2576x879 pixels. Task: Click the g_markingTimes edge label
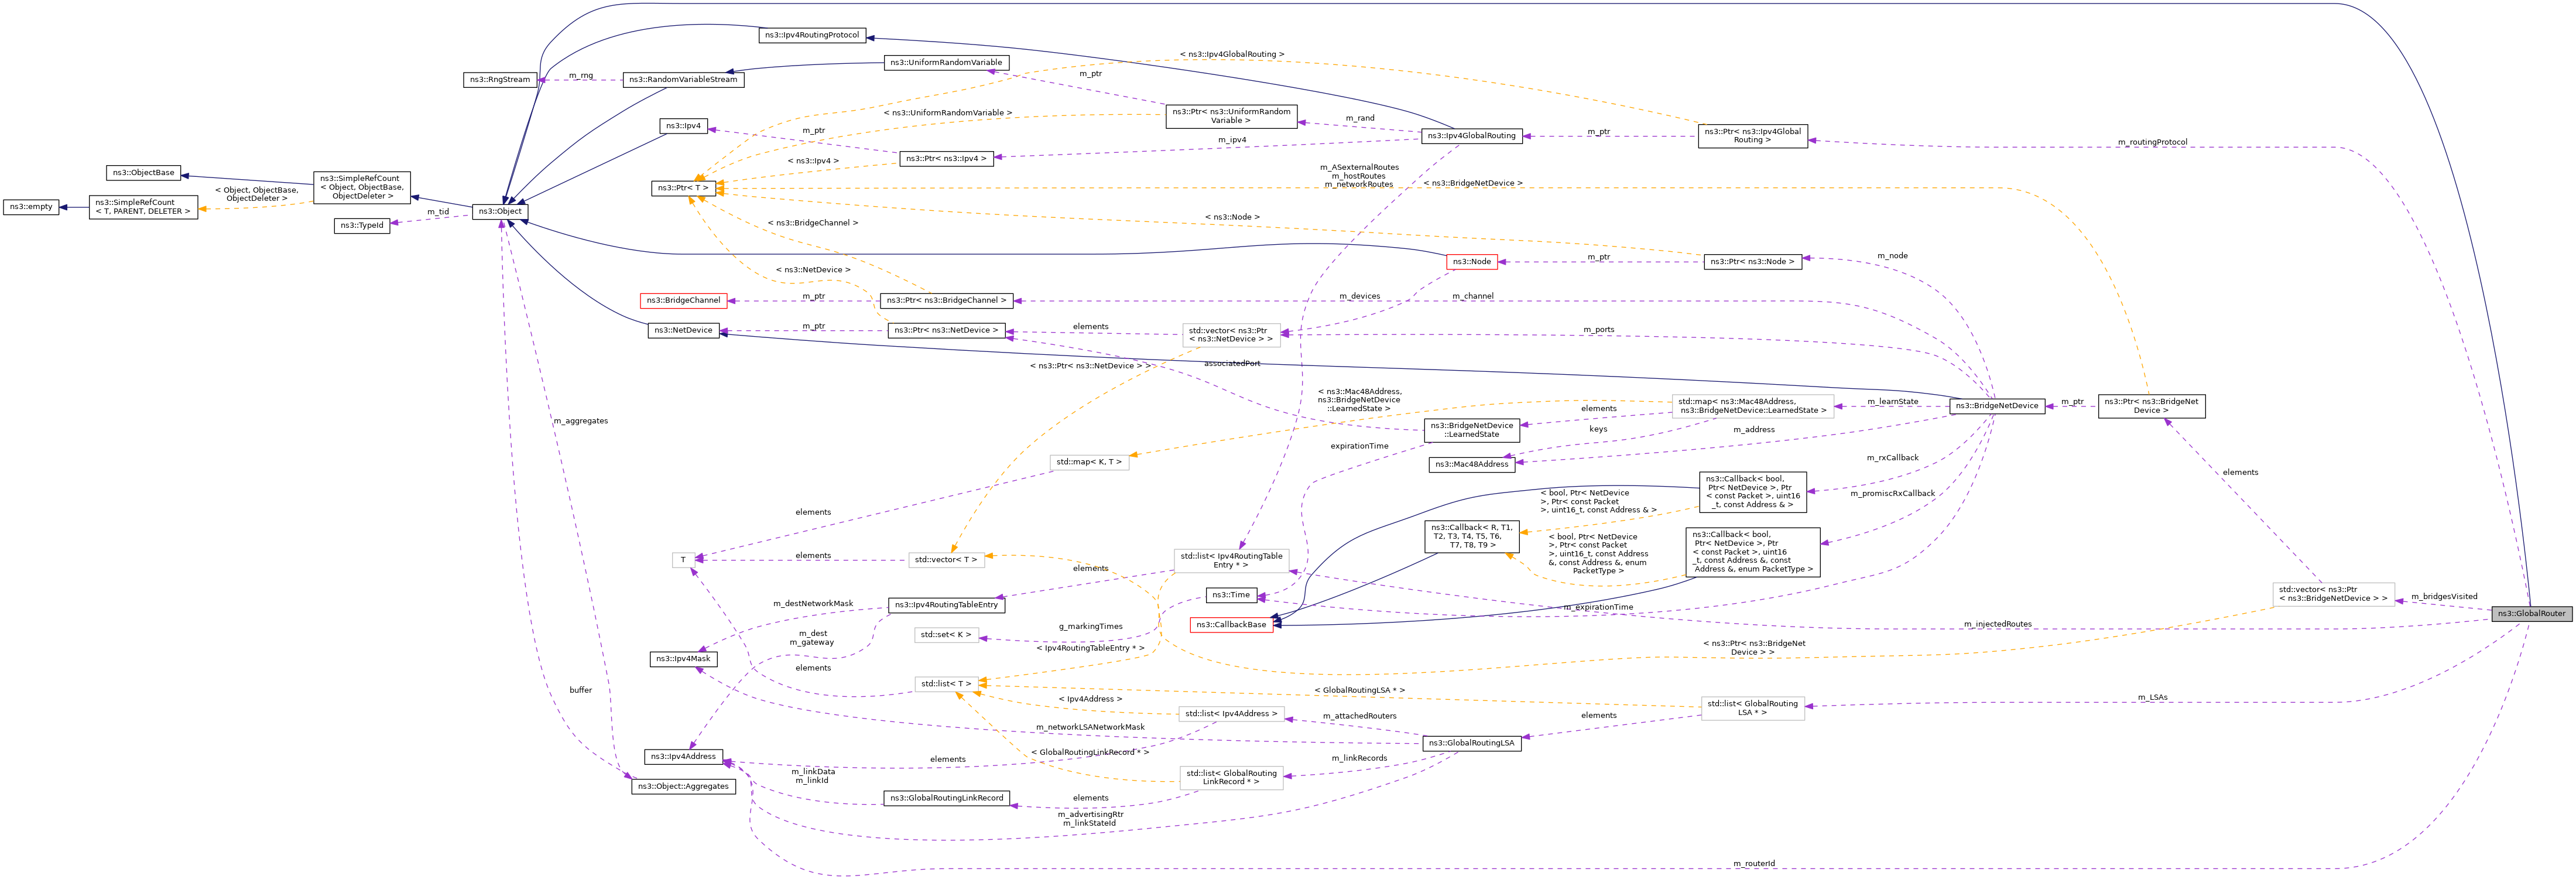point(1090,626)
